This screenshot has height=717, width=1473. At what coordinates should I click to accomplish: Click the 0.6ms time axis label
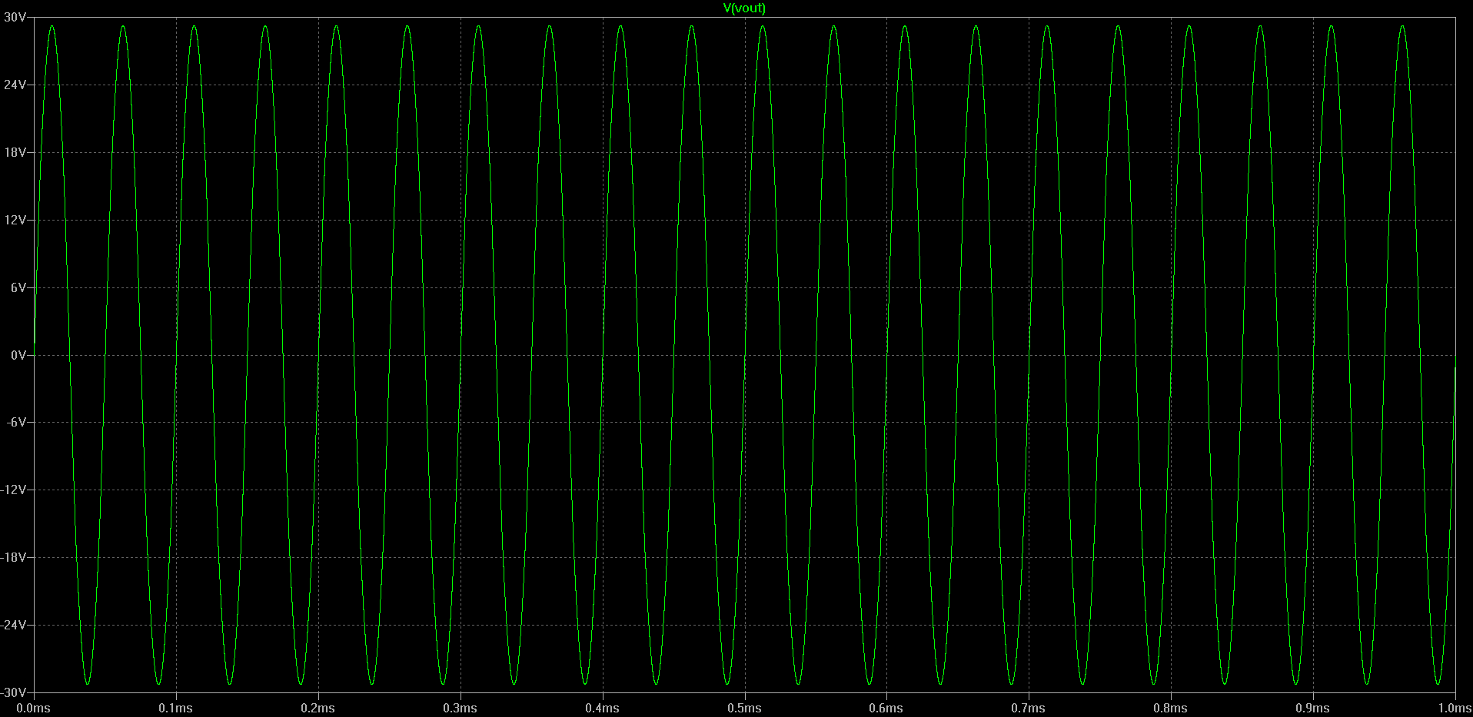point(886,708)
